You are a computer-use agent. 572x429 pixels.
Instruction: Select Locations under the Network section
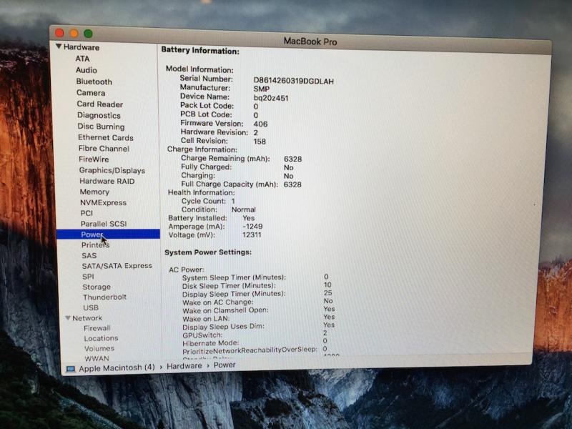point(101,338)
